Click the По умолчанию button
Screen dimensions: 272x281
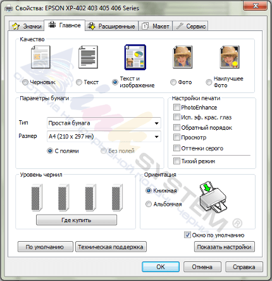click(x=46, y=247)
